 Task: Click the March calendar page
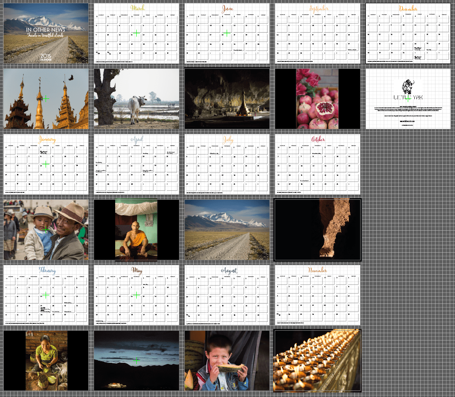click(x=136, y=33)
